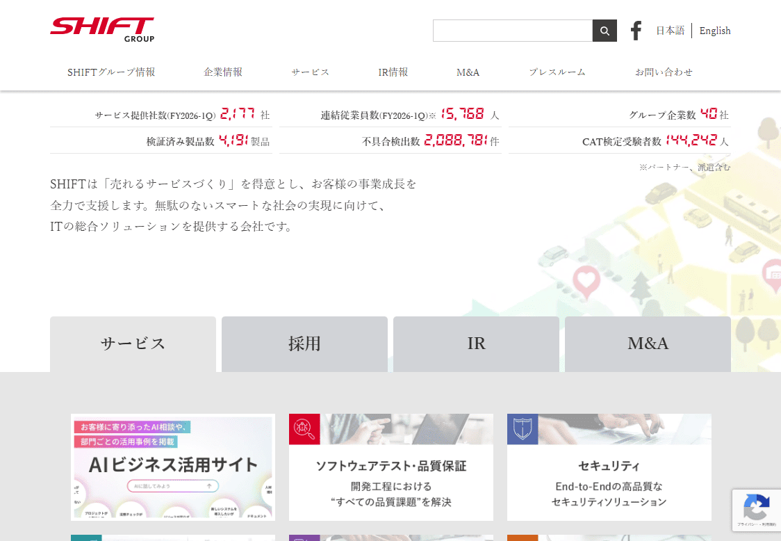Viewport: 781px width, 541px height.
Task: Click the SHIFT Group logo
Action: pyautogui.click(x=102, y=27)
